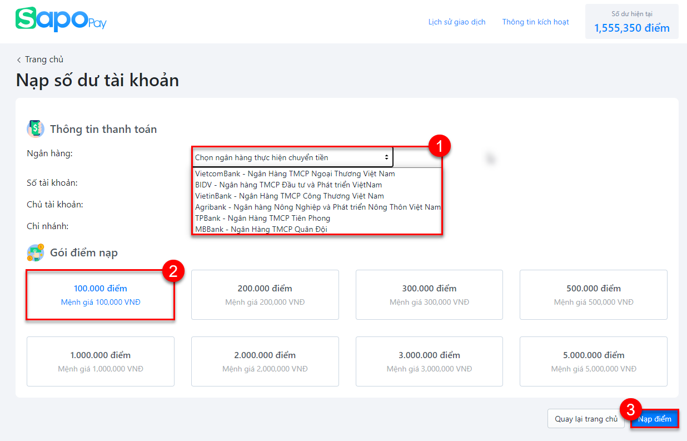Choose the 200.000 điểm package

[x=265, y=295]
